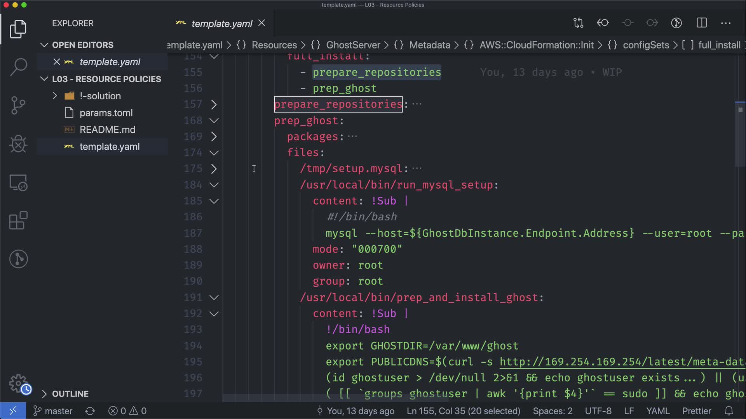746x419 pixels.
Task: Open Run and Debug view icon
Action: click(x=18, y=144)
